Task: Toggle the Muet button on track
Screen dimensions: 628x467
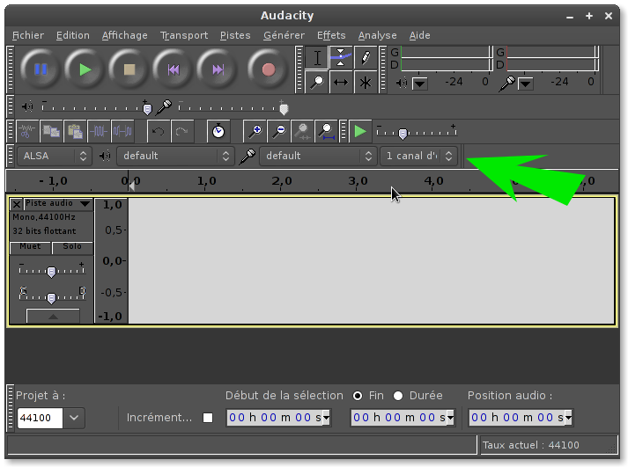Action: [31, 247]
